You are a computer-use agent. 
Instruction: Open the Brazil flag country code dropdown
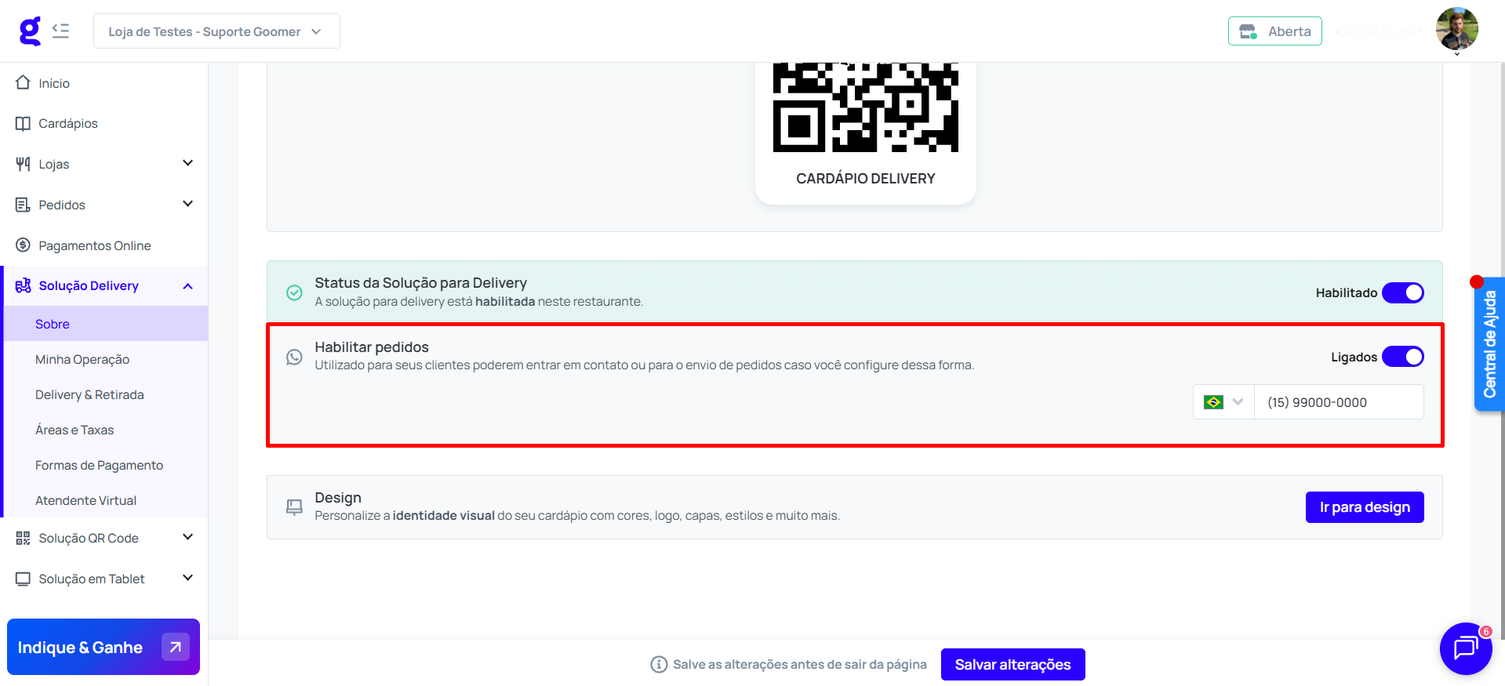click(1223, 402)
